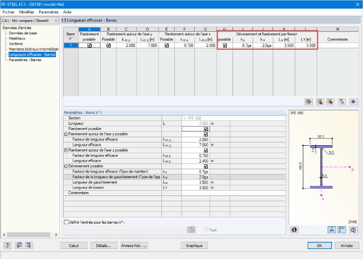Click column A header in the table

click(x=89, y=29)
